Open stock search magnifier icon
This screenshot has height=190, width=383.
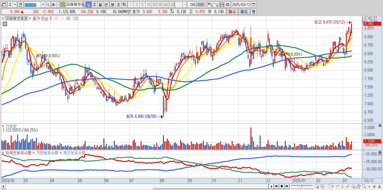(48, 5)
